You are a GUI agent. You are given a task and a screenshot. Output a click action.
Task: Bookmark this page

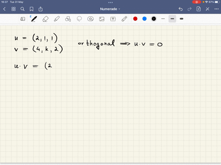[31, 9]
